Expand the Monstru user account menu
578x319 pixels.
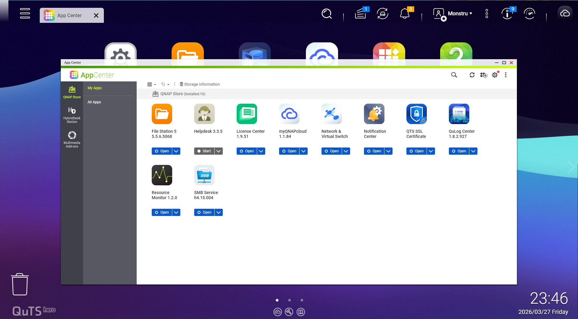tap(459, 14)
